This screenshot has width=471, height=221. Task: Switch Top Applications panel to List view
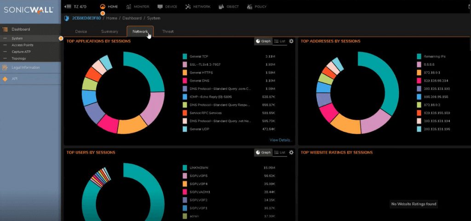(x=280, y=41)
